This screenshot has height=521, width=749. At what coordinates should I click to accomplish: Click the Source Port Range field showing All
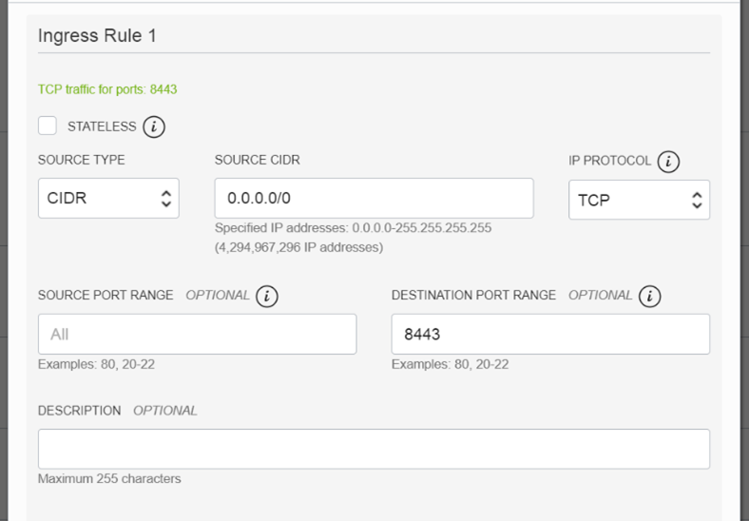[197, 335]
